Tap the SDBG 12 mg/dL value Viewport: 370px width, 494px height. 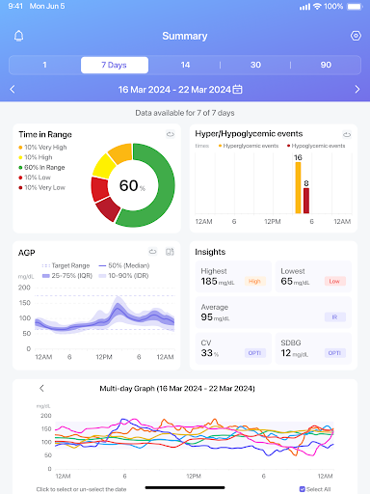click(295, 353)
